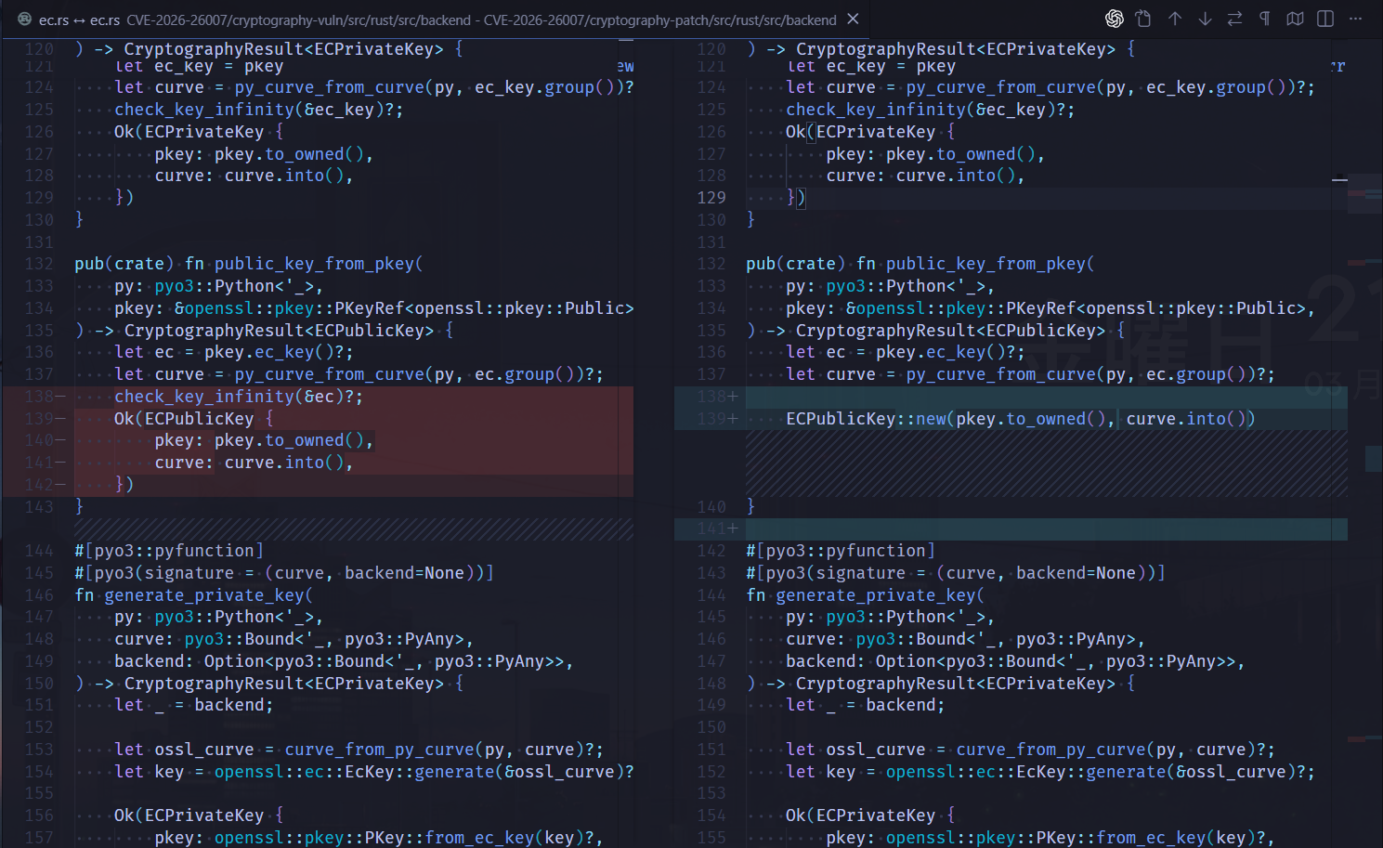This screenshot has width=1383, height=848.
Task: Toggle whitespace rendering with the pilcrow icon
Action: [1264, 18]
